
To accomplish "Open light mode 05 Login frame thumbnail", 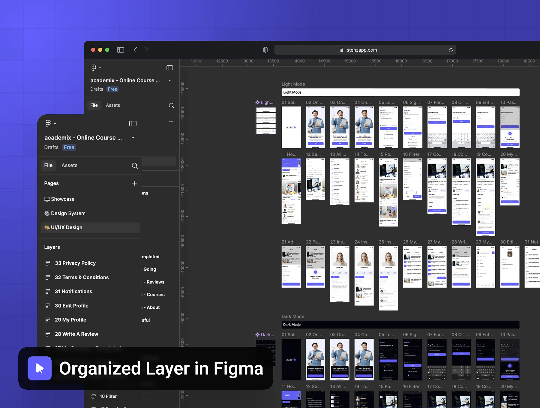I will click(388, 127).
